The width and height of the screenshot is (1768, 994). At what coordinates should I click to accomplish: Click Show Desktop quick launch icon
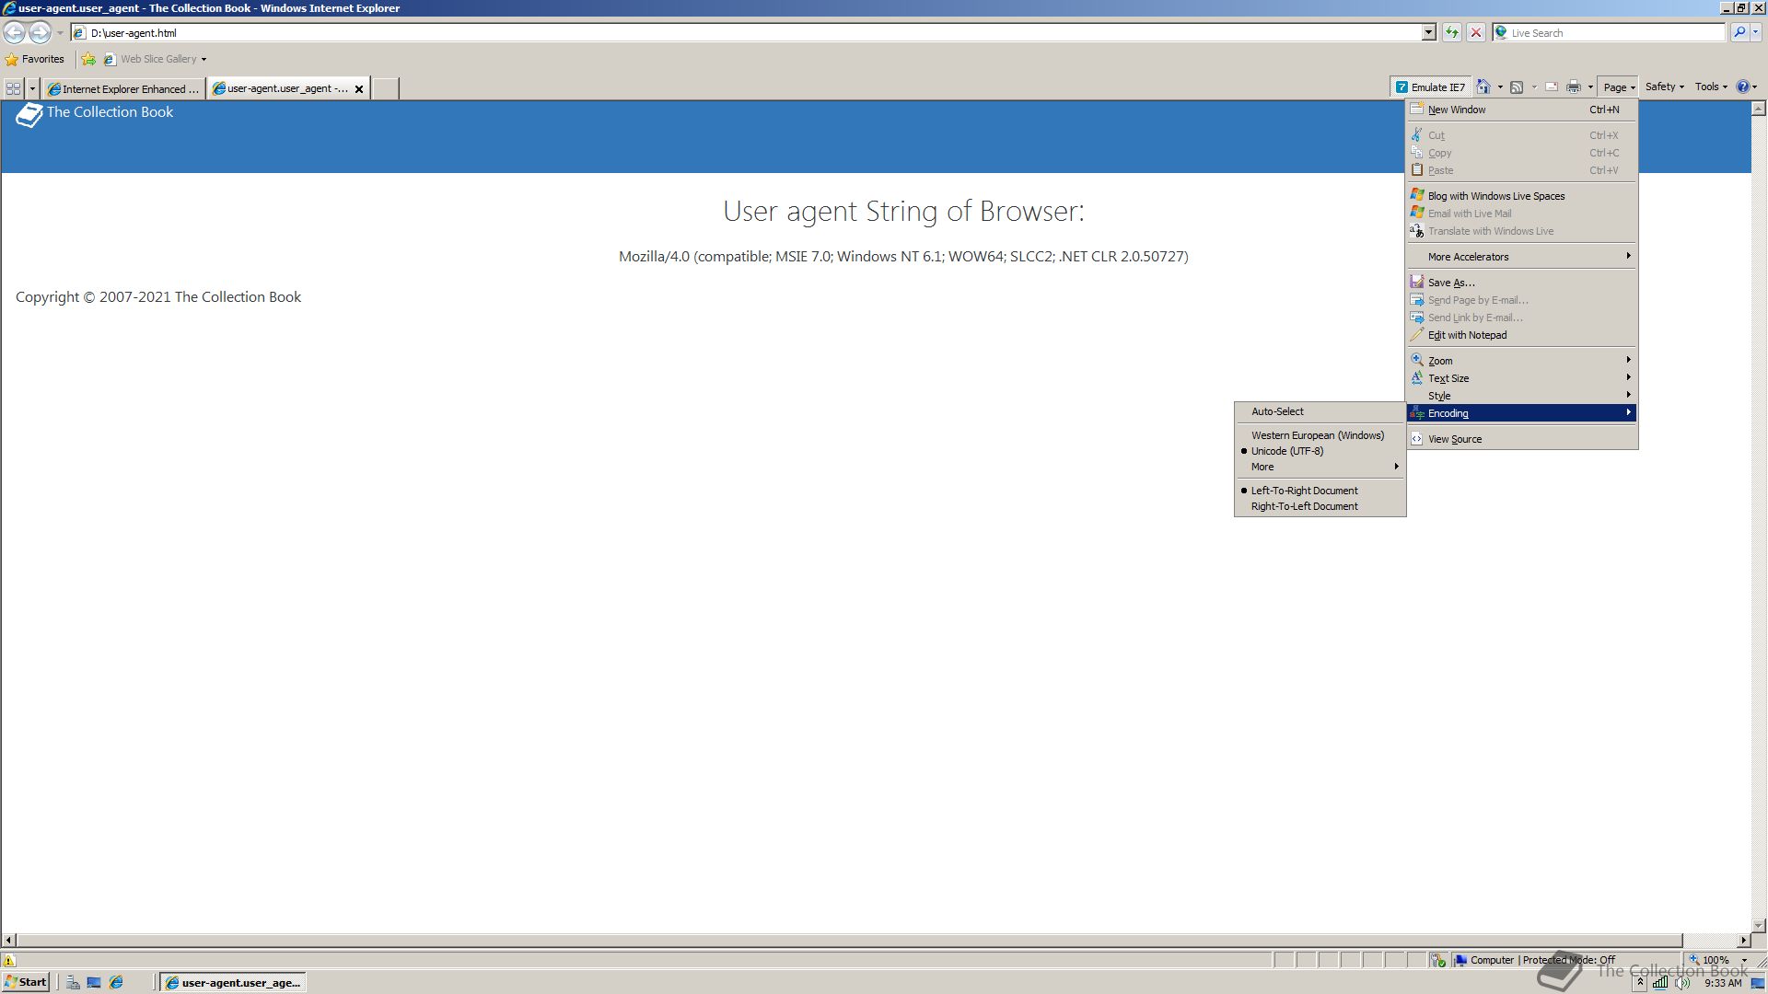pos(94,982)
